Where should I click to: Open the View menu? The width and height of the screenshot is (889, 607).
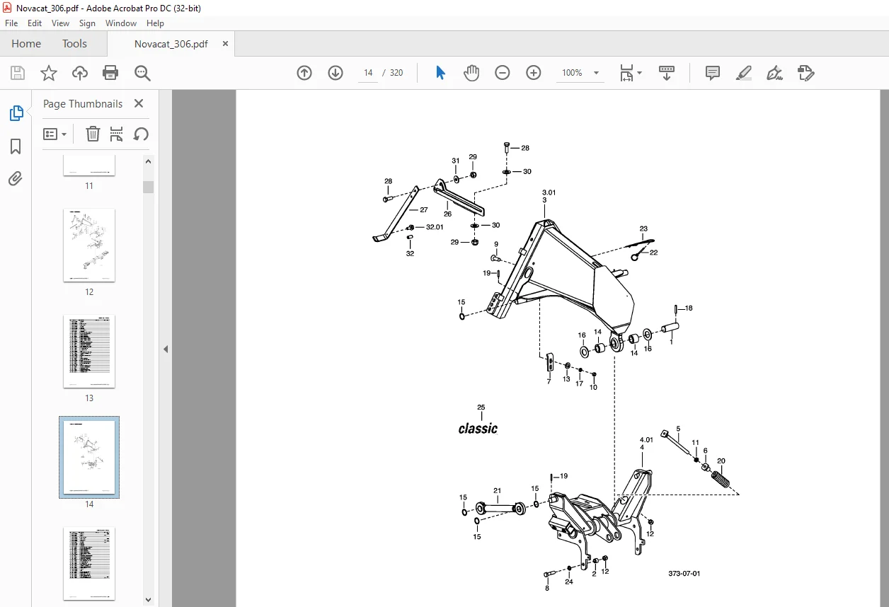[60, 23]
